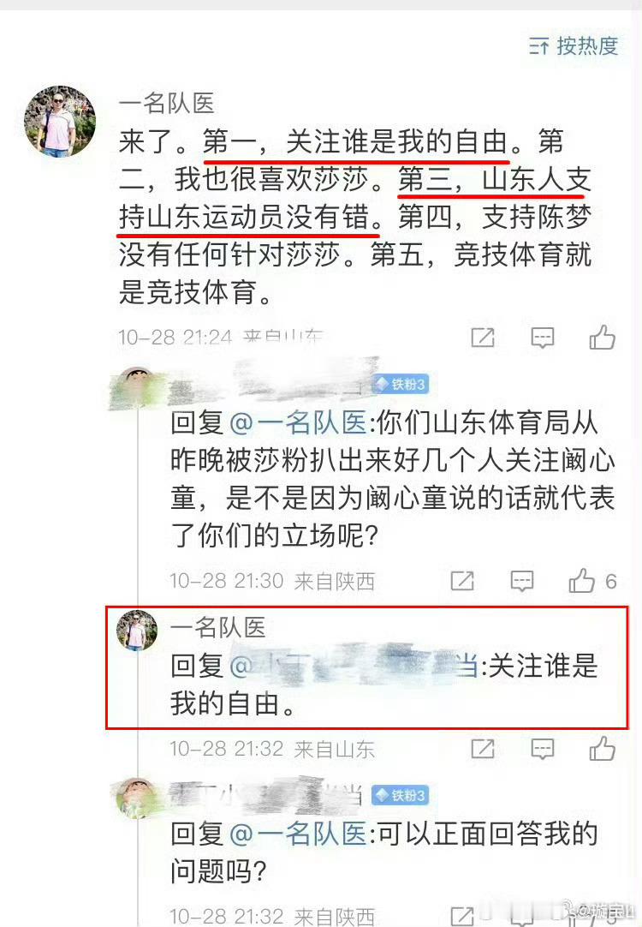This screenshot has height=927, width=642.
Task: Open the 一名队医 username at top
Action: 167,103
